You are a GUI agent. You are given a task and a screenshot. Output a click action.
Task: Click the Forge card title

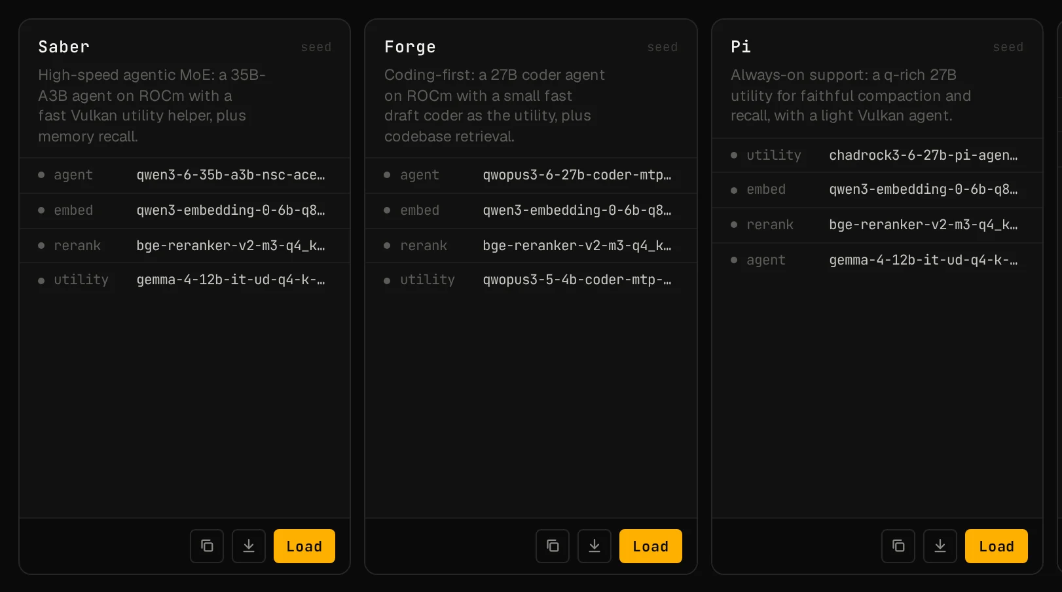coord(410,47)
